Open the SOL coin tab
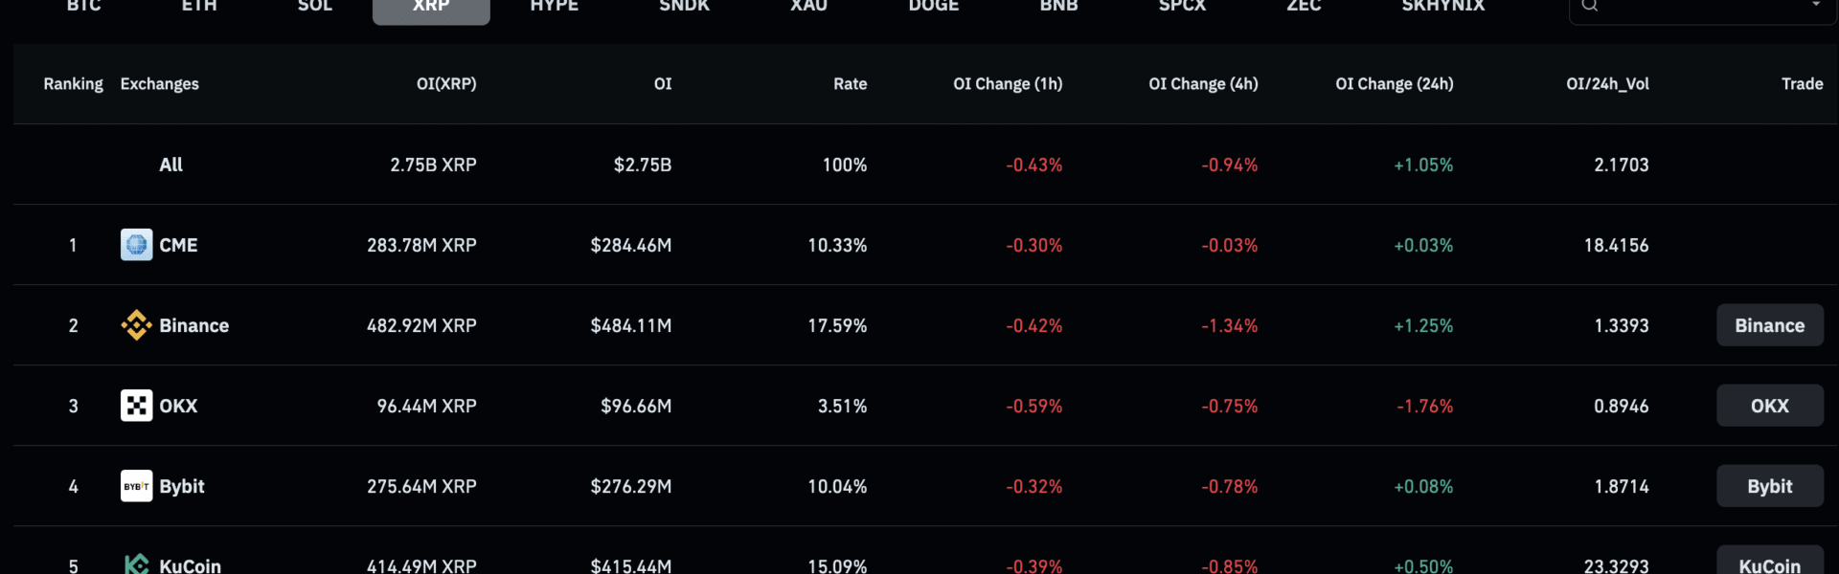The image size is (1839, 574). point(315,6)
